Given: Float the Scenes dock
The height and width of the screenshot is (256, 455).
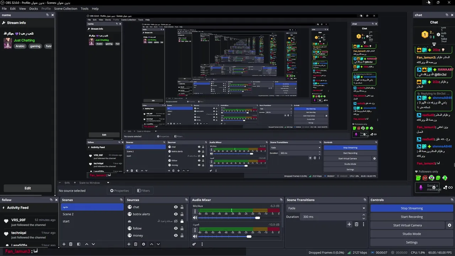Looking at the screenshot, I should click(x=121, y=200).
